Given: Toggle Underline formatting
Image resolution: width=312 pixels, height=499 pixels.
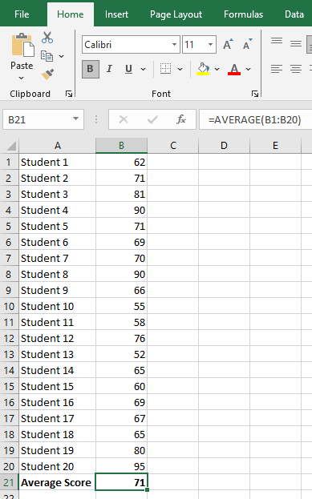Looking at the screenshot, I should coord(129,69).
